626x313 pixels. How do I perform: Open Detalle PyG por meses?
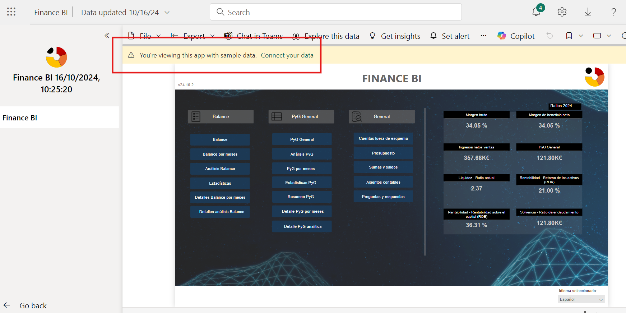pos(302,211)
